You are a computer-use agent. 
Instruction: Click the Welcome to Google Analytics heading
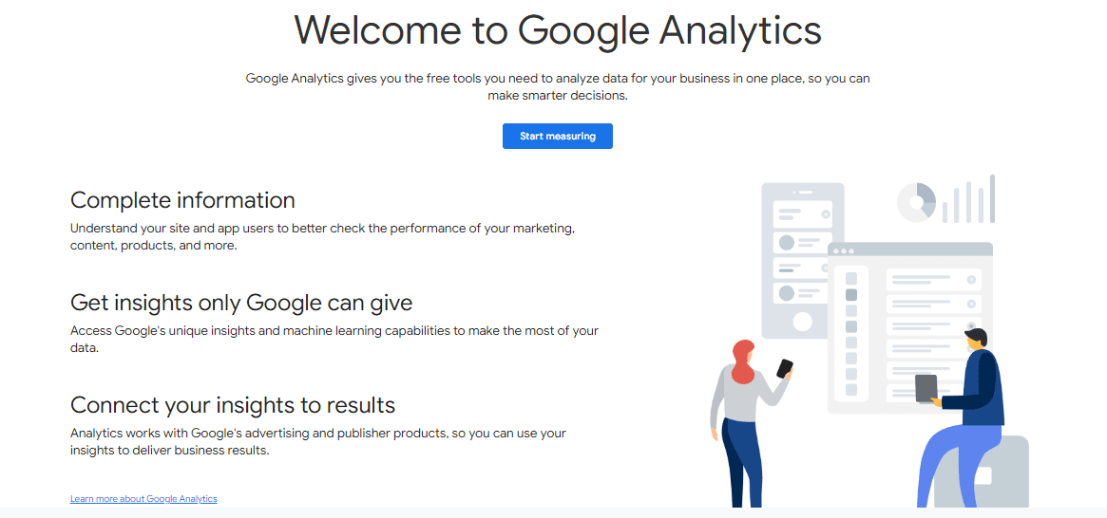click(x=557, y=29)
